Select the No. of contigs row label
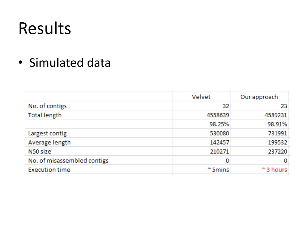Screen dimensions: 301x226 point(47,106)
